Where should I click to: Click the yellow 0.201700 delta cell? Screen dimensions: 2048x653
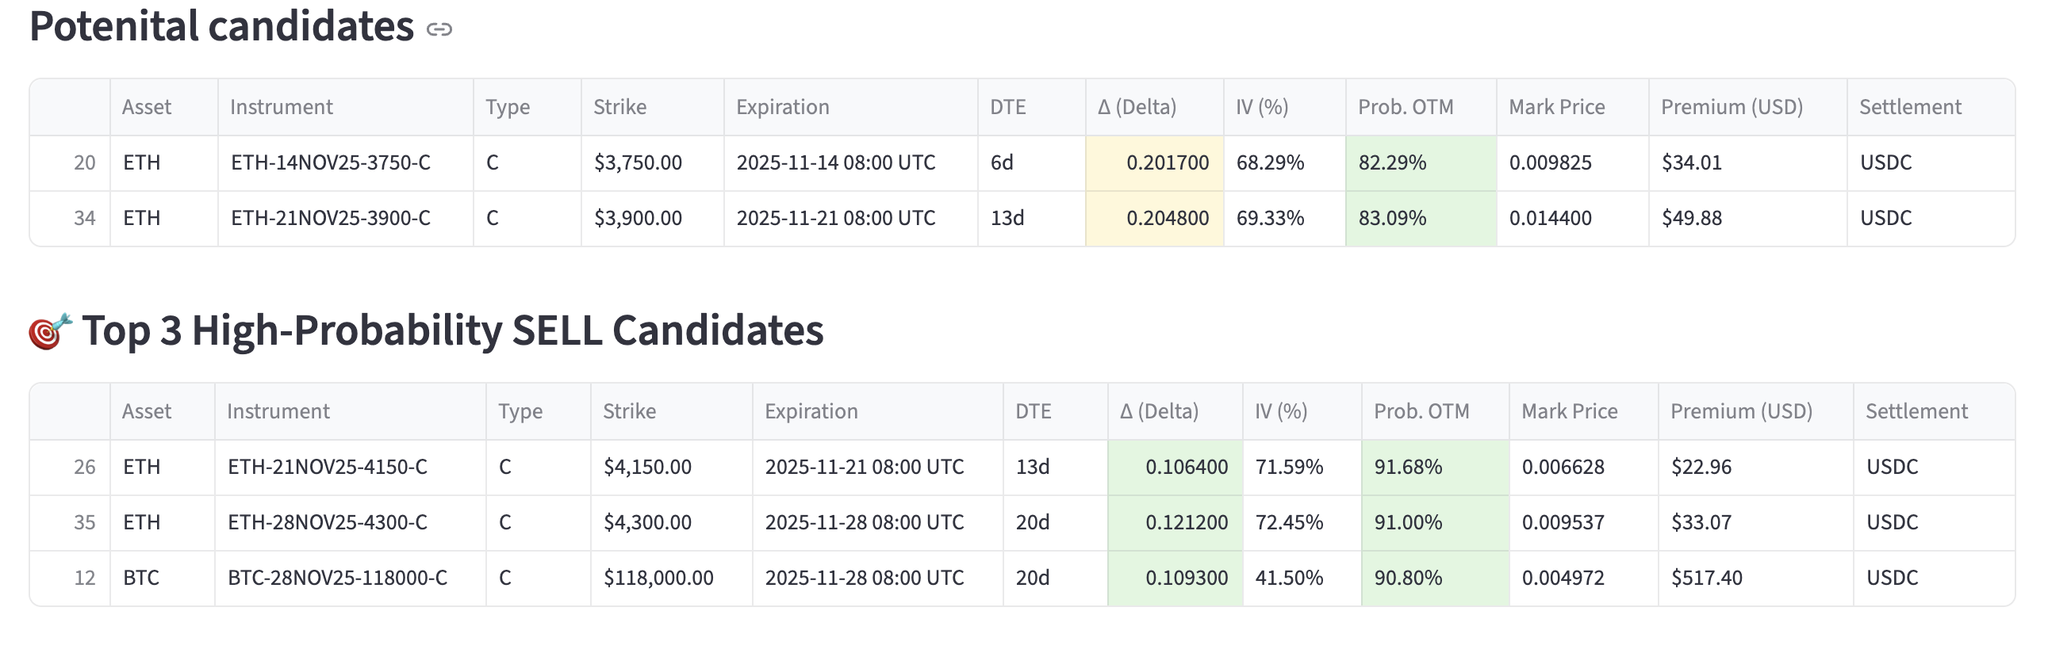[1166, 162]
